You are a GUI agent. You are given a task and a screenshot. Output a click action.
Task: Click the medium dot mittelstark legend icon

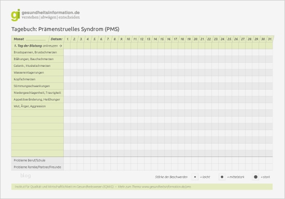tap(222, 177)
